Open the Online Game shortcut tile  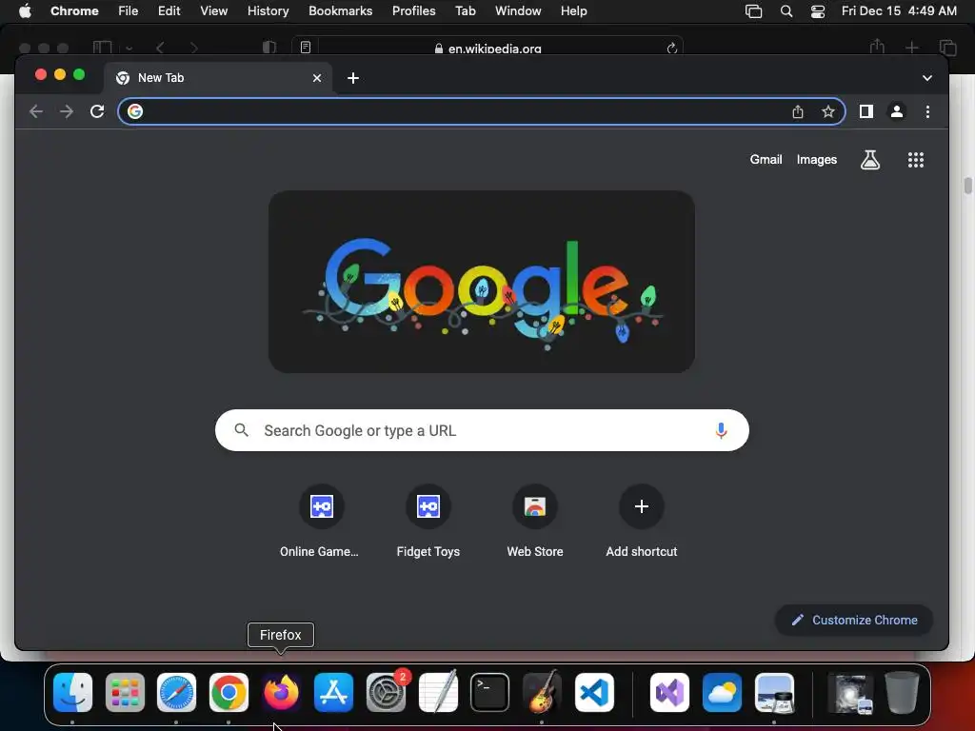(x=321, y=523)
